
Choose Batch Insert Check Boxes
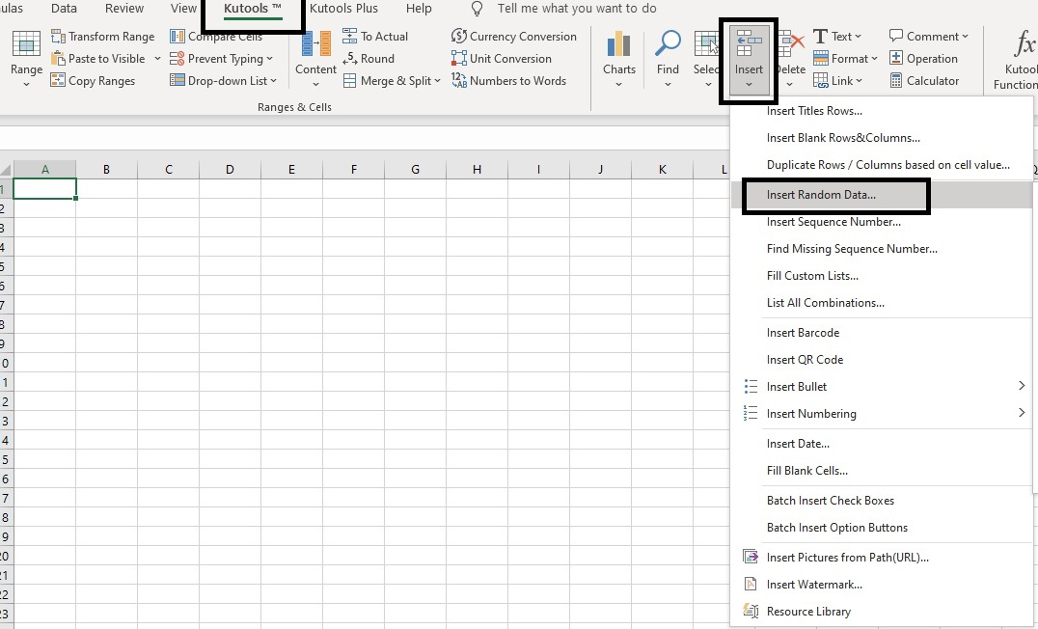(x=882, y=501)
